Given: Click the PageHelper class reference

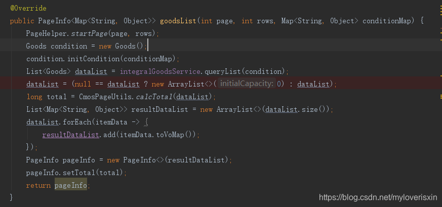Looking at the screenshot, I should point(46,33).
